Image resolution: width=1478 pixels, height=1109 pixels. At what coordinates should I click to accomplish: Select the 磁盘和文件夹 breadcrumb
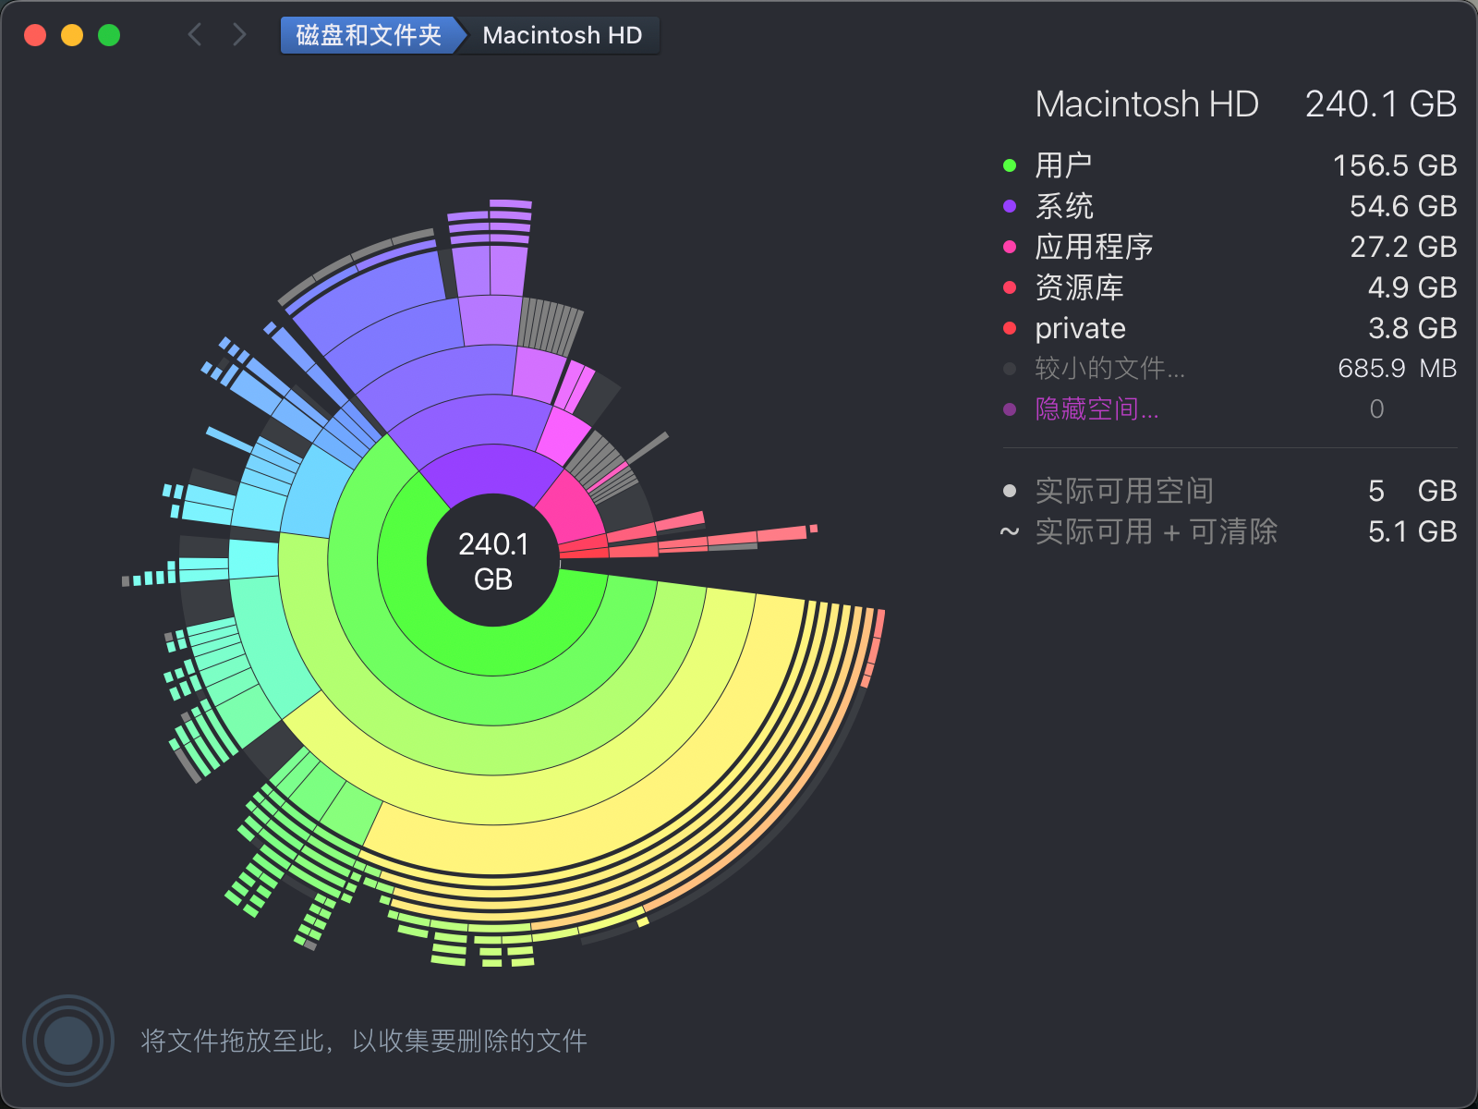(368, 35)
